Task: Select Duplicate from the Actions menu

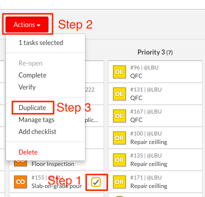Action: pyautogui.click(x=32, y=107)
